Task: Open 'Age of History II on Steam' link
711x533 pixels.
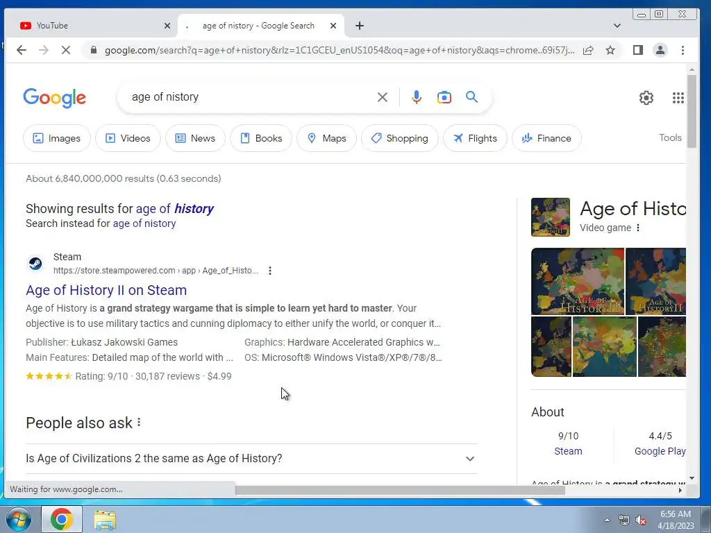Action: pyautogui.click(x=106, y=290)
